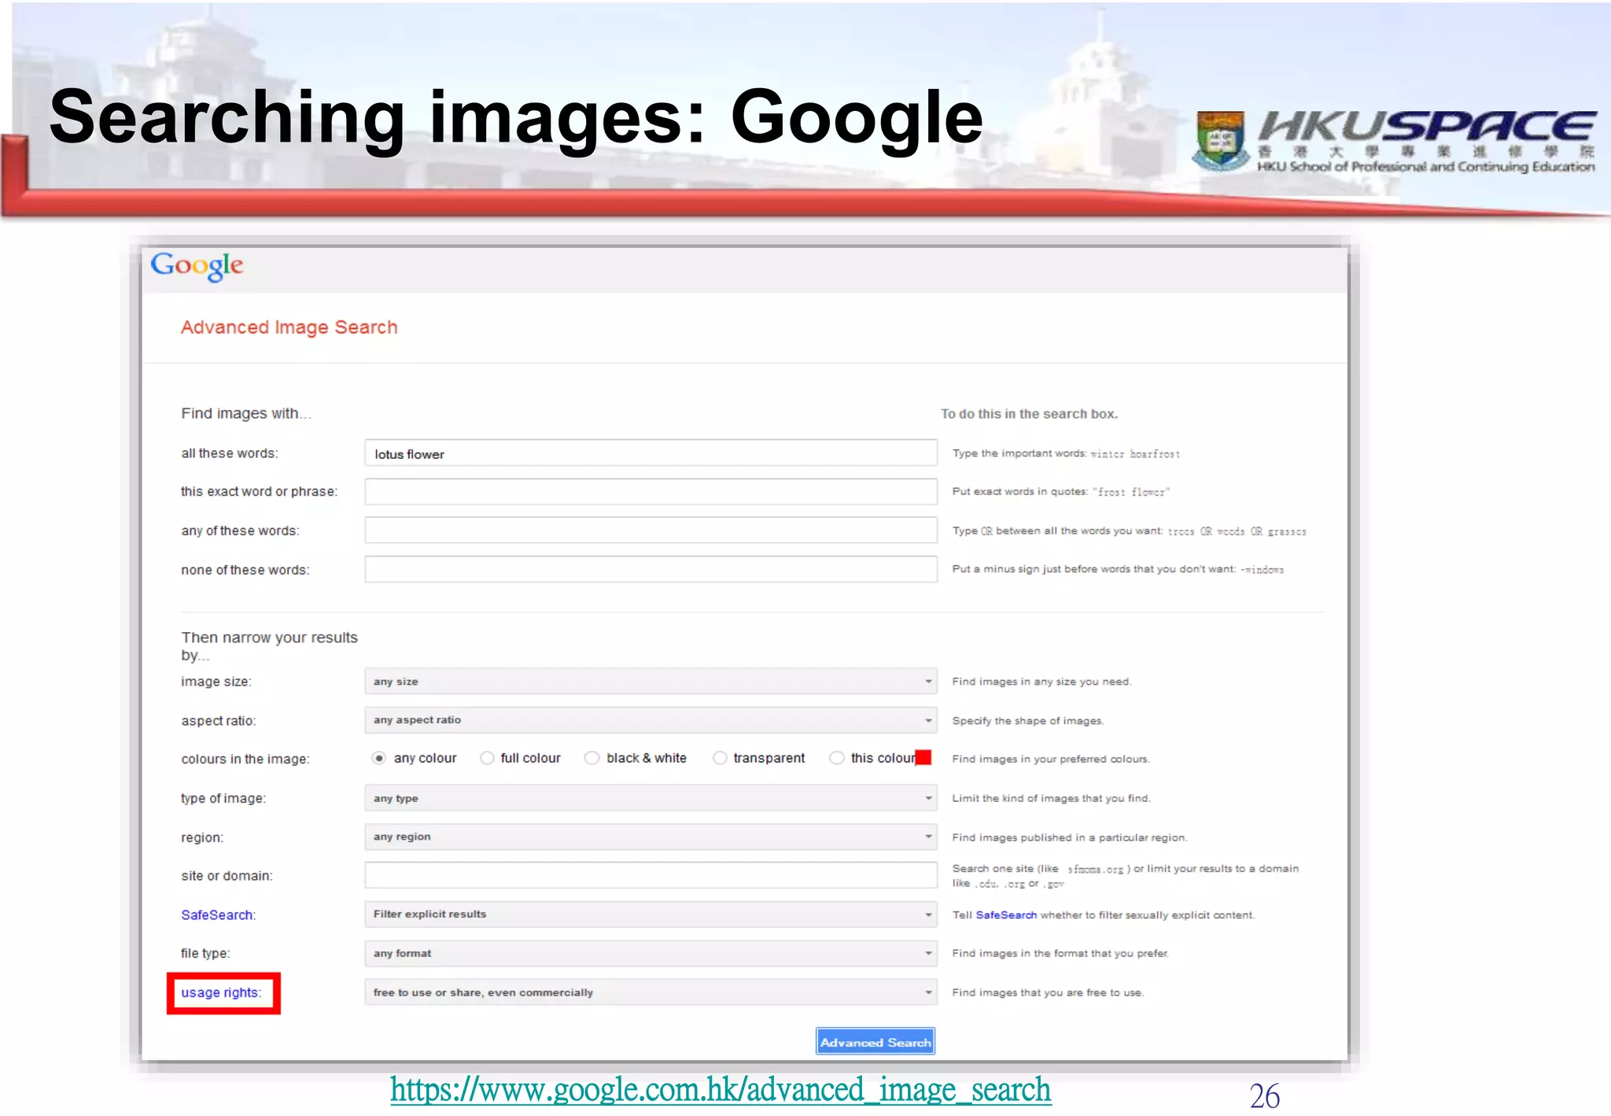Choose the 'black & white' radio option
Screen dimensions: 1611x1116
pyautogui.click(x=592, y=758)
